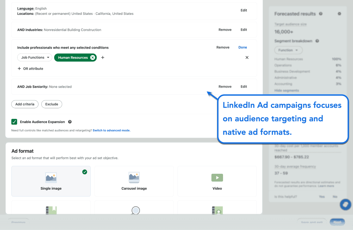
Task: Click Done on the conditions group
Action: tap(243, 47)
